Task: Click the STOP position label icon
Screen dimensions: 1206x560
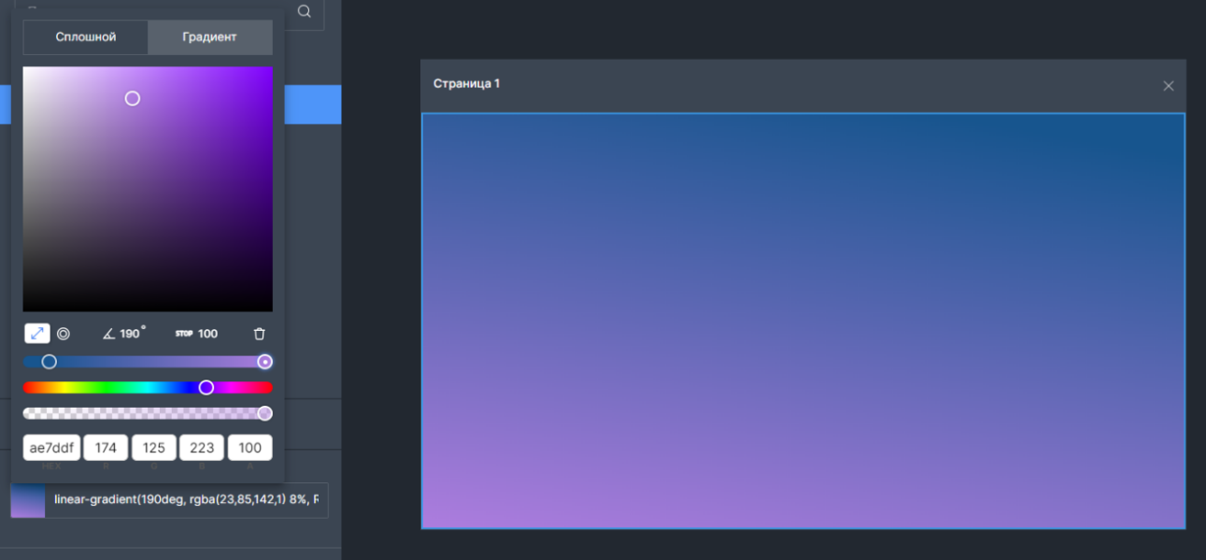Action: (x=183, y=334)
